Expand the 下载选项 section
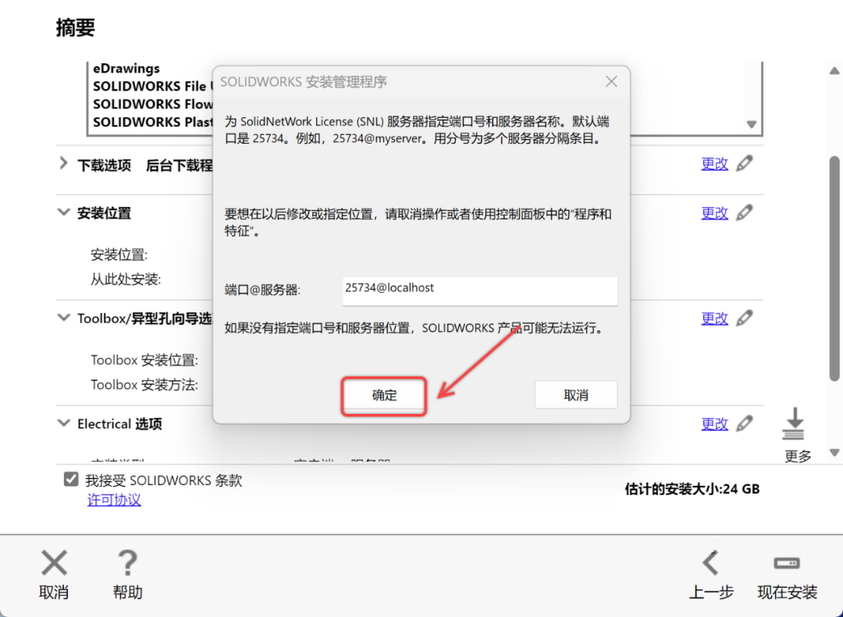 [x=63, y=163]
